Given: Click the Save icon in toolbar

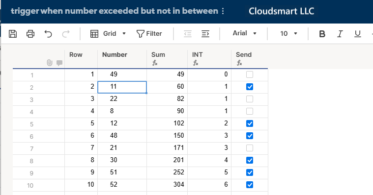Looking at the screenshot, I should pos(13,34).
